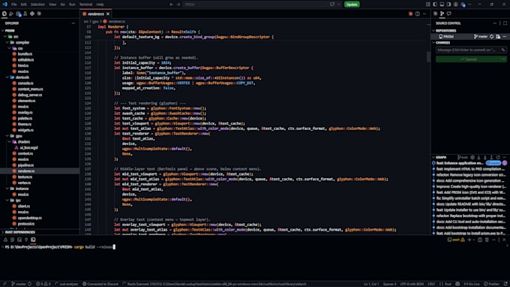Toggle bottom panel visibility
510x287 pixels.
(x=442, y=5)
